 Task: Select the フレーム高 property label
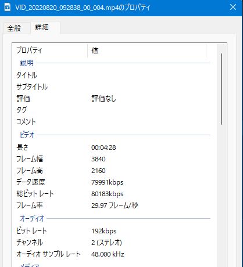30,171
